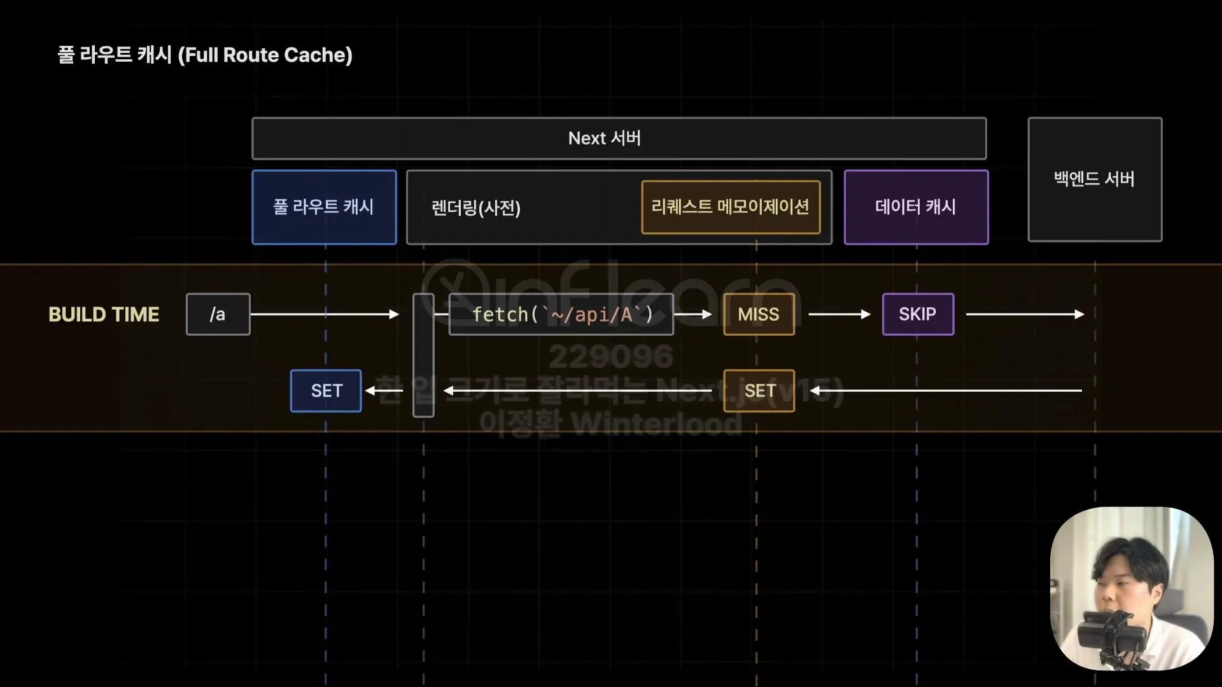The image size is (1222, 687).
Task: Click the Next 서버 header box
Action: pyautogui.click(x=619, y=138)
